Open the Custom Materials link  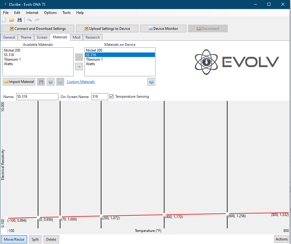(x=81, y=82)
